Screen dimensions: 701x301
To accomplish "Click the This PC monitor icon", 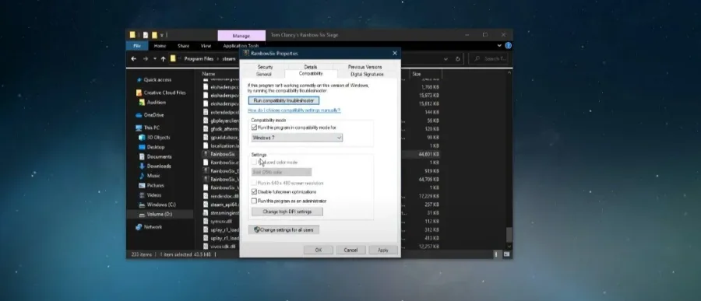I will 139,128.
